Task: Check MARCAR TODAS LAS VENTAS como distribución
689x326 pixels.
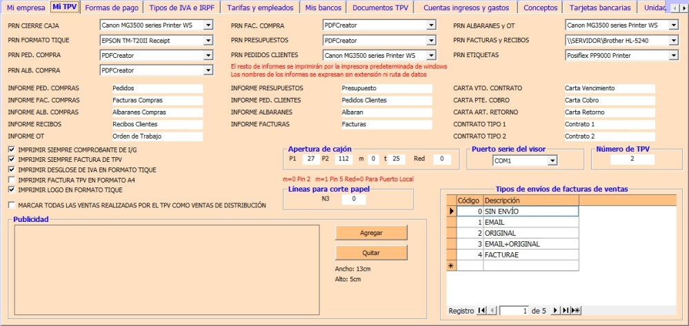Action: click(11, 205)
